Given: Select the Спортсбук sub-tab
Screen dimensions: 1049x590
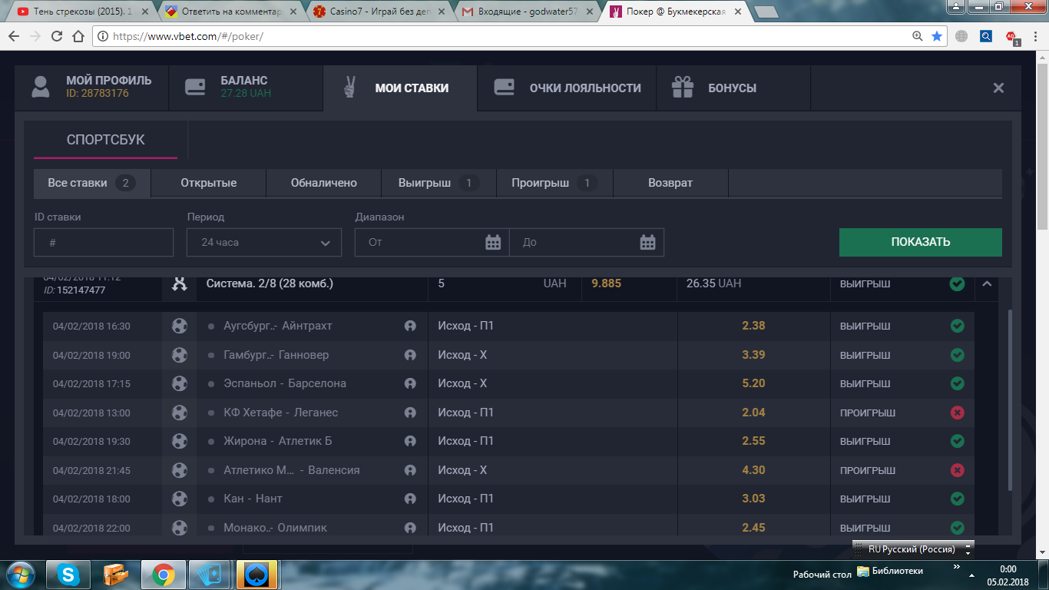Looking at the screenshot, I should (x=106, y=140).
